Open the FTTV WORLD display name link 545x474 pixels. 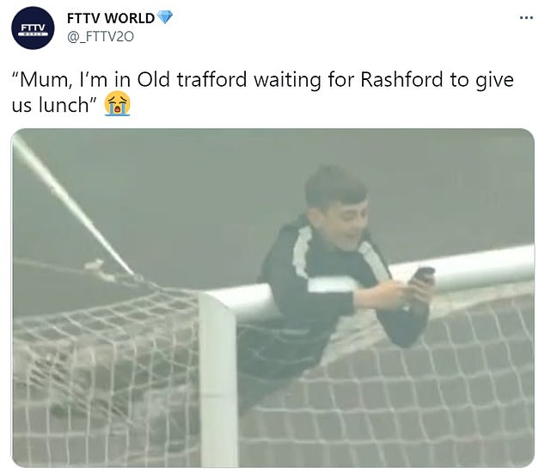coord(111,18)
